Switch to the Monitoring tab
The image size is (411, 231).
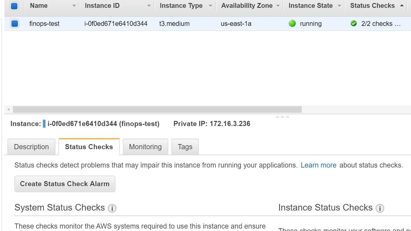tap(145, 147)
